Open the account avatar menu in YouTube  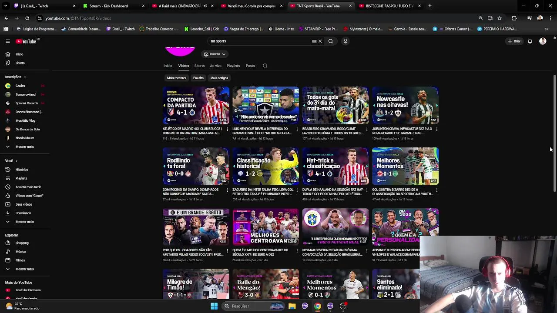543,41
